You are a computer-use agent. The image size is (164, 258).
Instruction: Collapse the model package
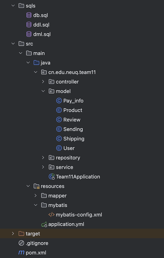pyautogui.click(x=43, y=91)
